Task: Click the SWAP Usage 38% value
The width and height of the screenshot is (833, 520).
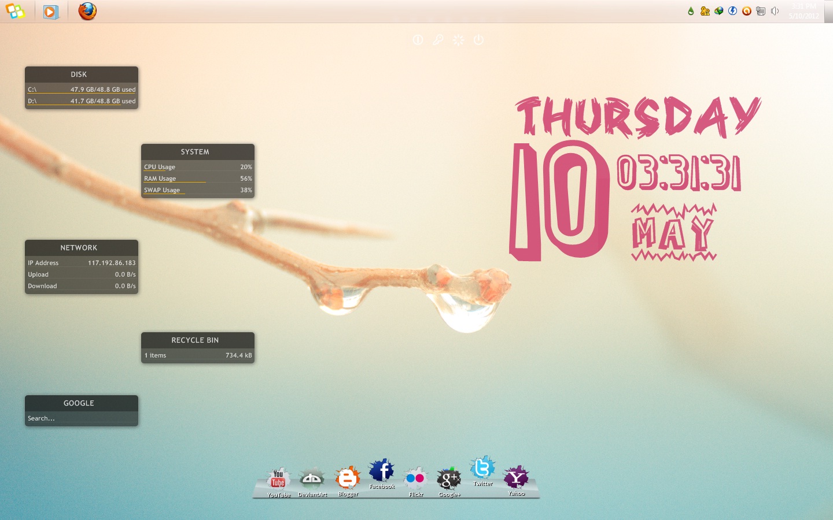Action: pyautogui.click(x=246, y=190)
